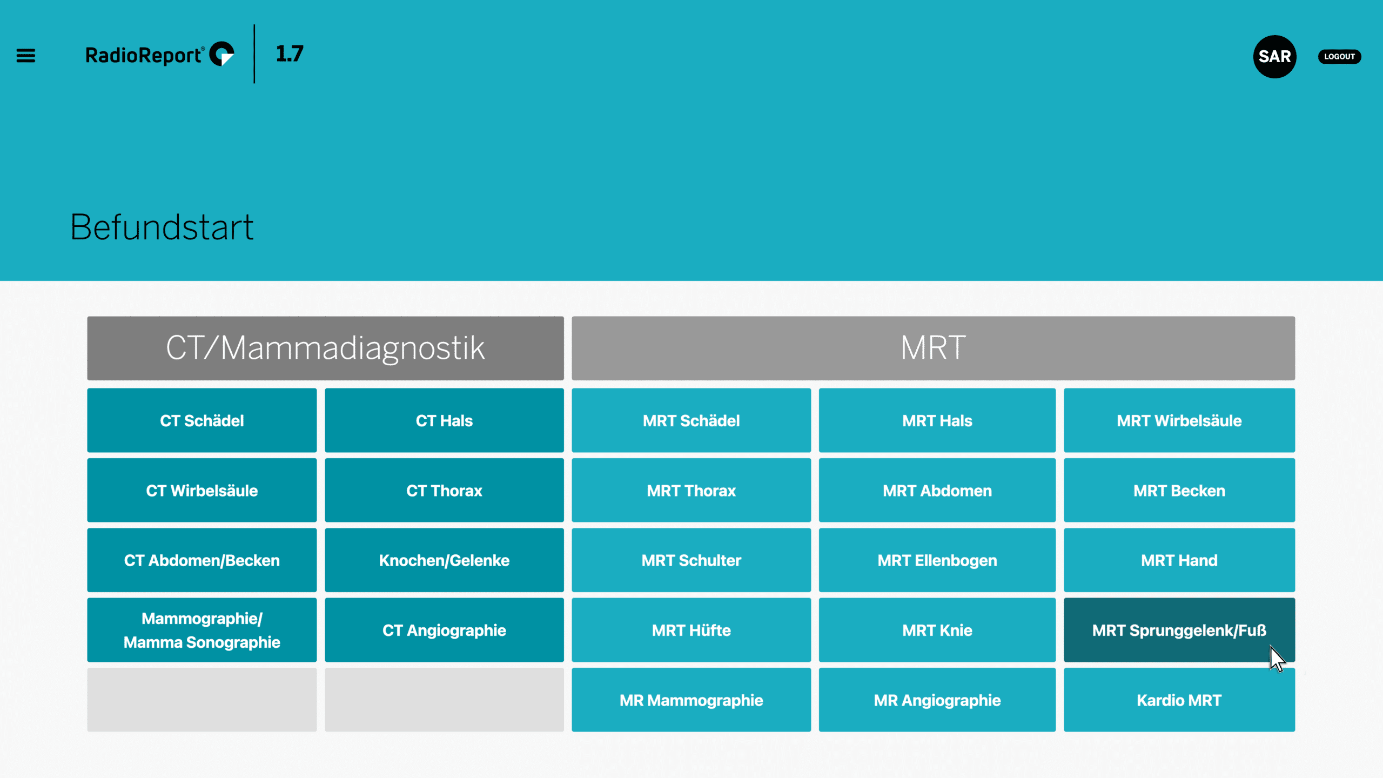Start CT Angiographie report
This screenshot has width=1383, height=778.
click(x=444, y=630)
